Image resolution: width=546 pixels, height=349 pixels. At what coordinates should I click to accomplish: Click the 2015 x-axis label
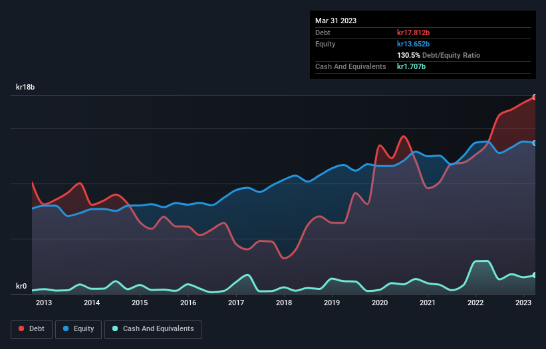pos(140,303)
